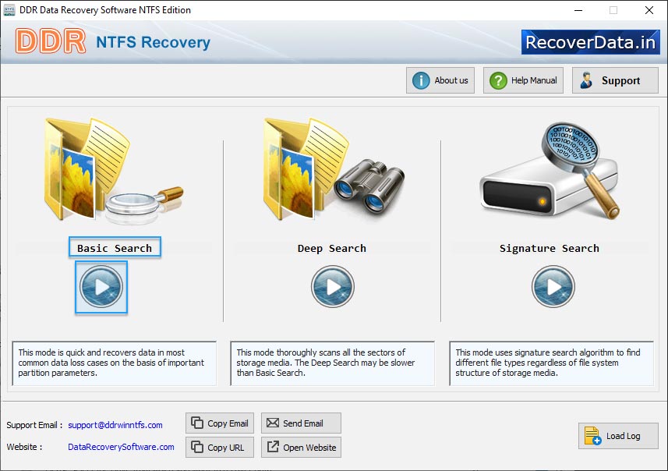Click the Basic Search folder and magnifier image
The image size is (668, 471).
point(114,171)
